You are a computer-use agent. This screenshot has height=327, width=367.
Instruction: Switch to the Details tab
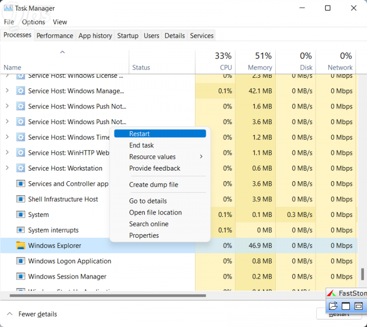tap(174, 36)
